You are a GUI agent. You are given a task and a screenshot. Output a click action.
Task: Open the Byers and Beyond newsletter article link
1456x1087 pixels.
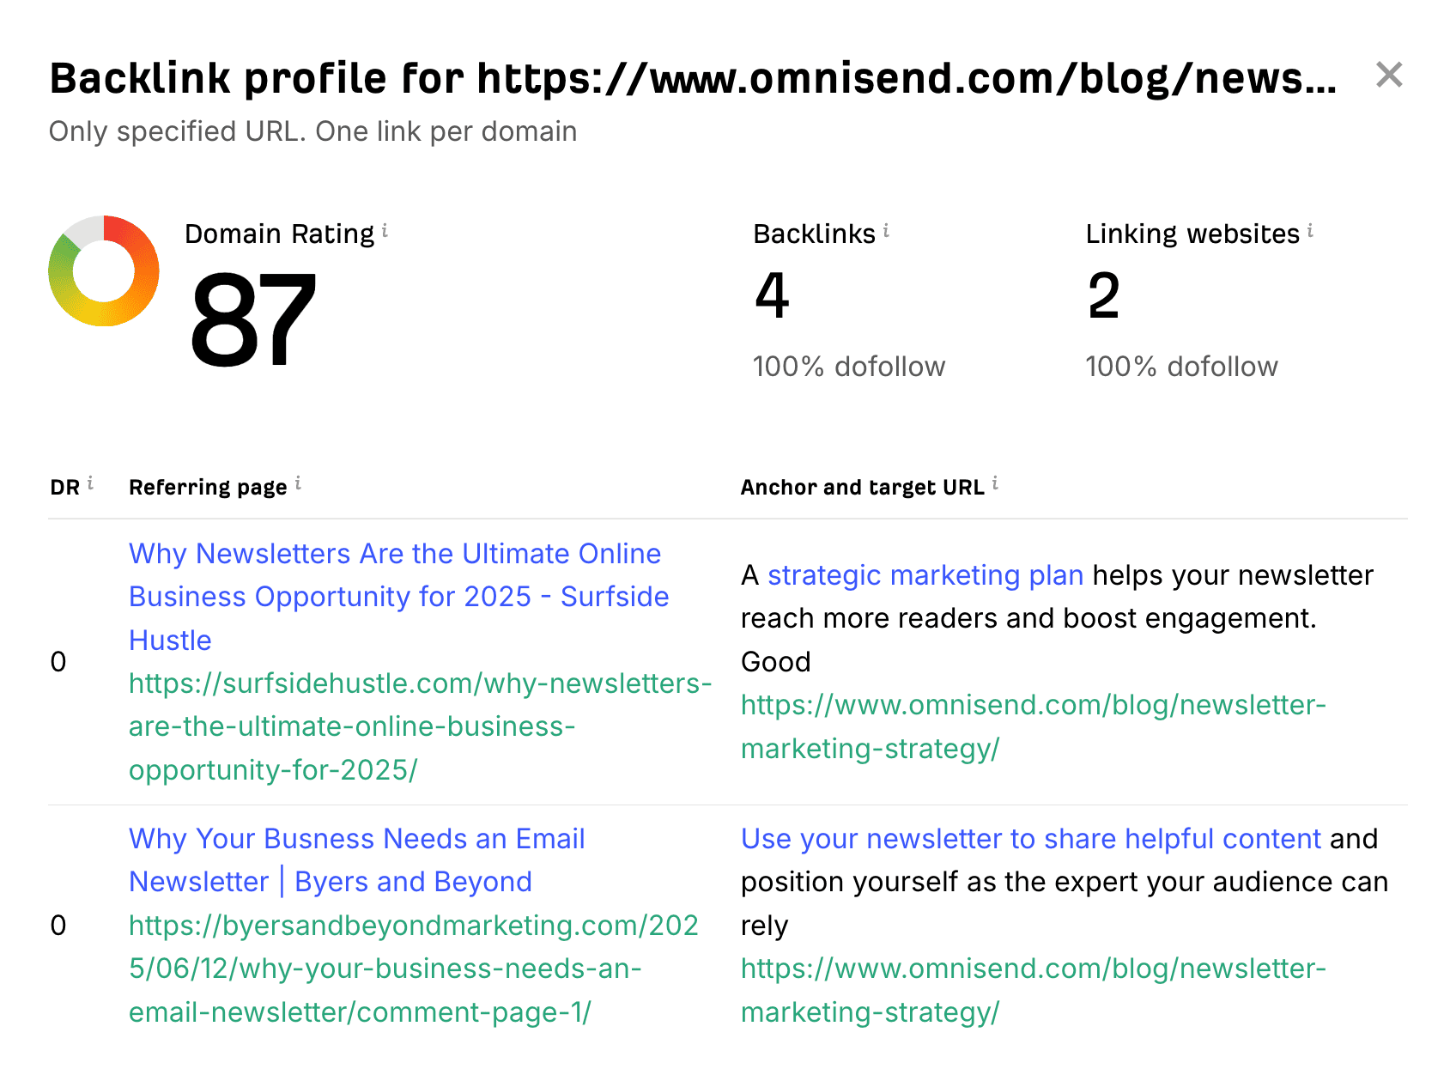pyautogui.click(x=356, y=859)
